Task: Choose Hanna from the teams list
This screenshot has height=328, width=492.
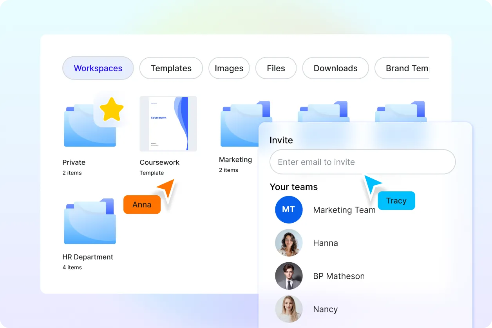Action: (326, 243)
